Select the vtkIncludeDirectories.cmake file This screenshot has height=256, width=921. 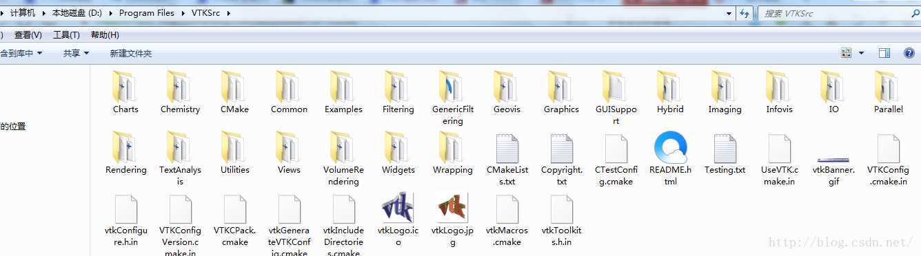tap(343, 225)
